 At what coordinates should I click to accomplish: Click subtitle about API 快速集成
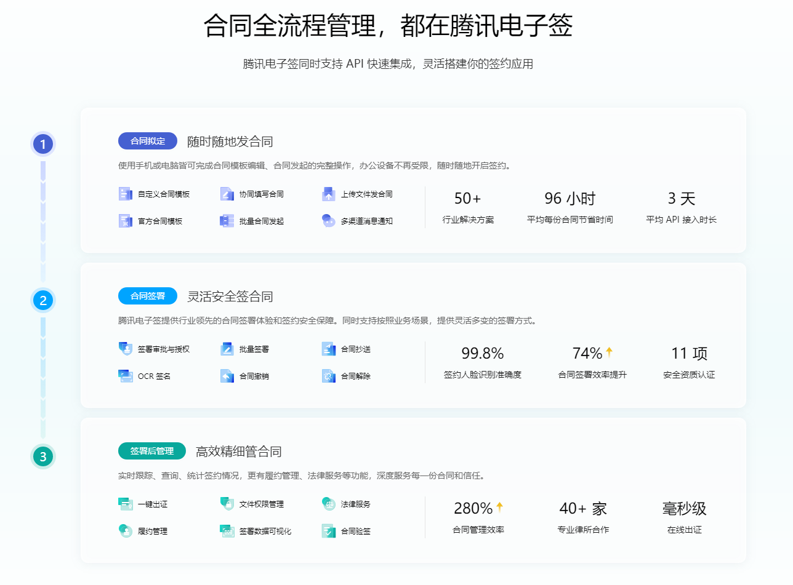tap(388, 64)
